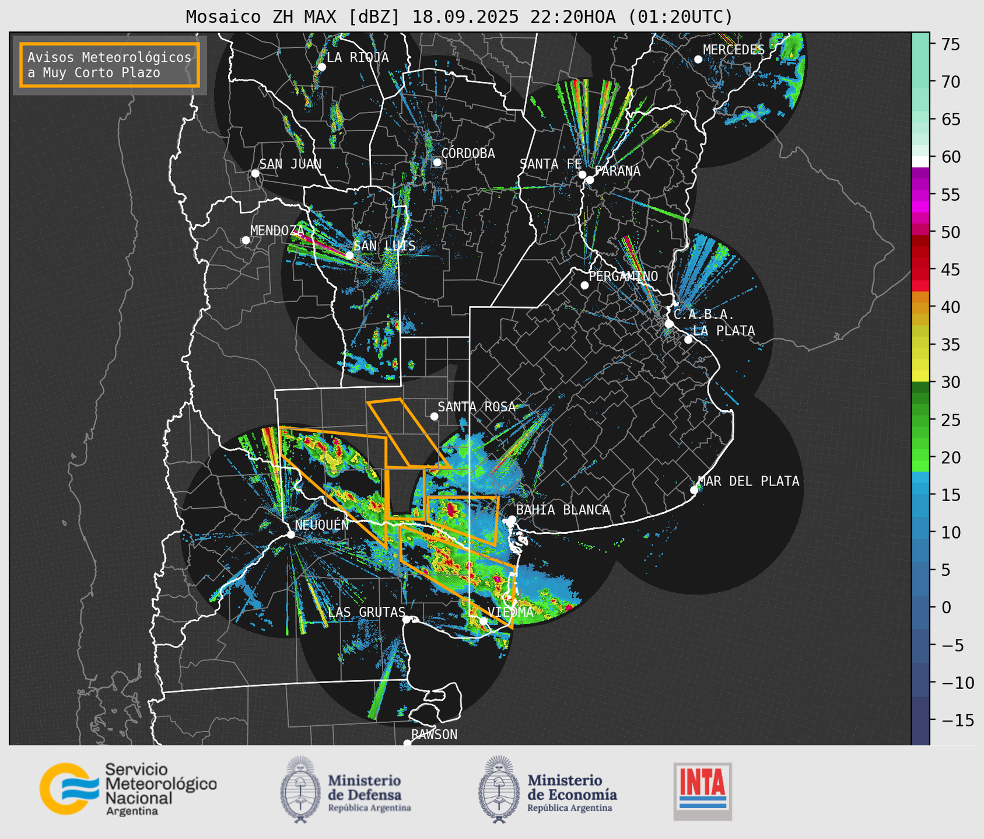
Task: Click the Viedma city marker dot
Action: [x=483, y=621]
